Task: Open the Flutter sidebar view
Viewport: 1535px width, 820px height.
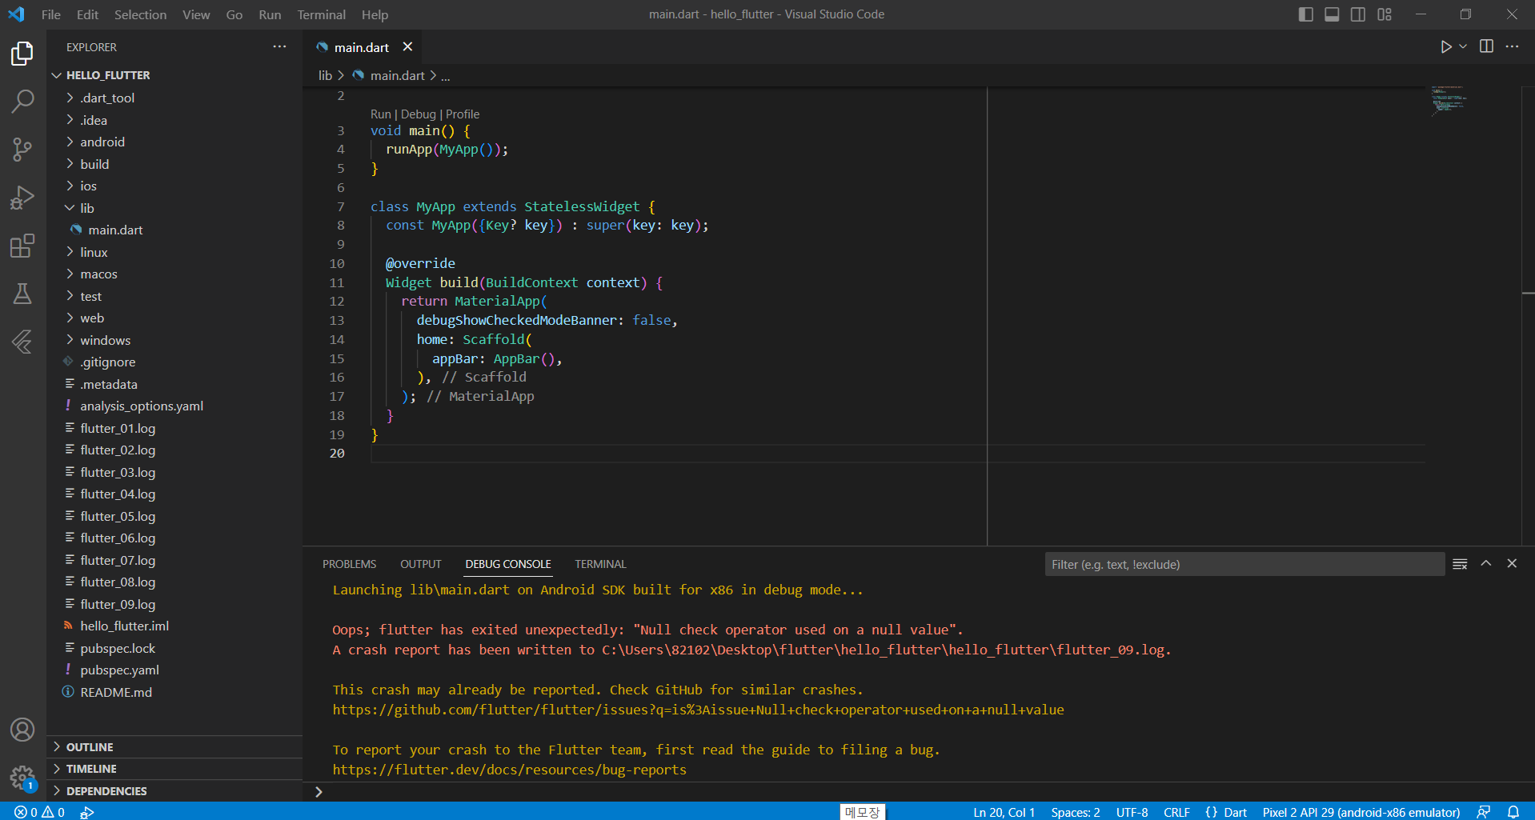Action: (x=22, y=342)
